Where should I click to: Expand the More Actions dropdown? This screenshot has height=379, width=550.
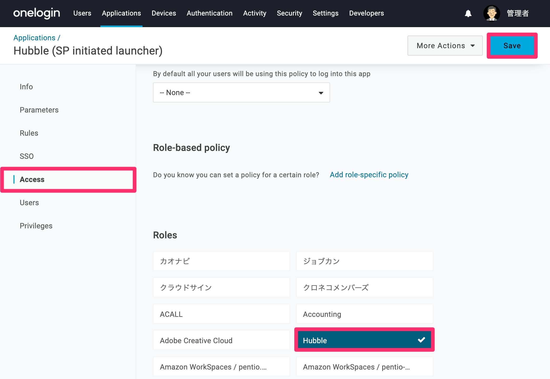pyautogui.click(x=445, y=46)
